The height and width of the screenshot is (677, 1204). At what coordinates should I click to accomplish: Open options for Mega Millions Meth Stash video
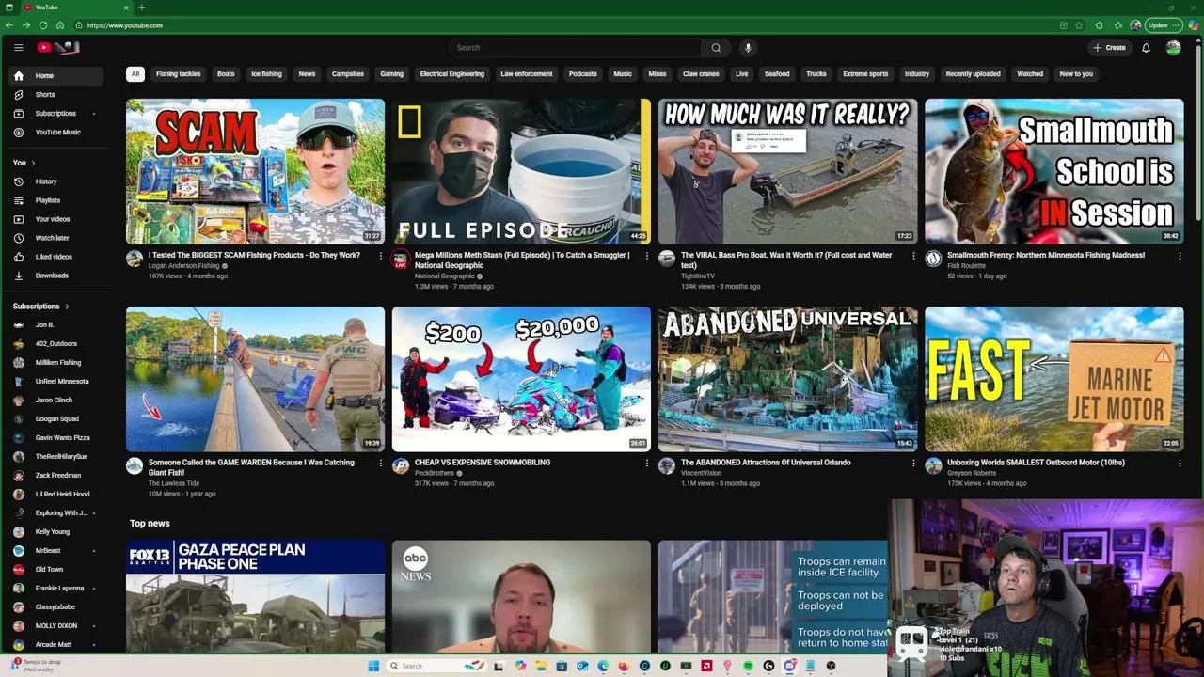[646, 256]
